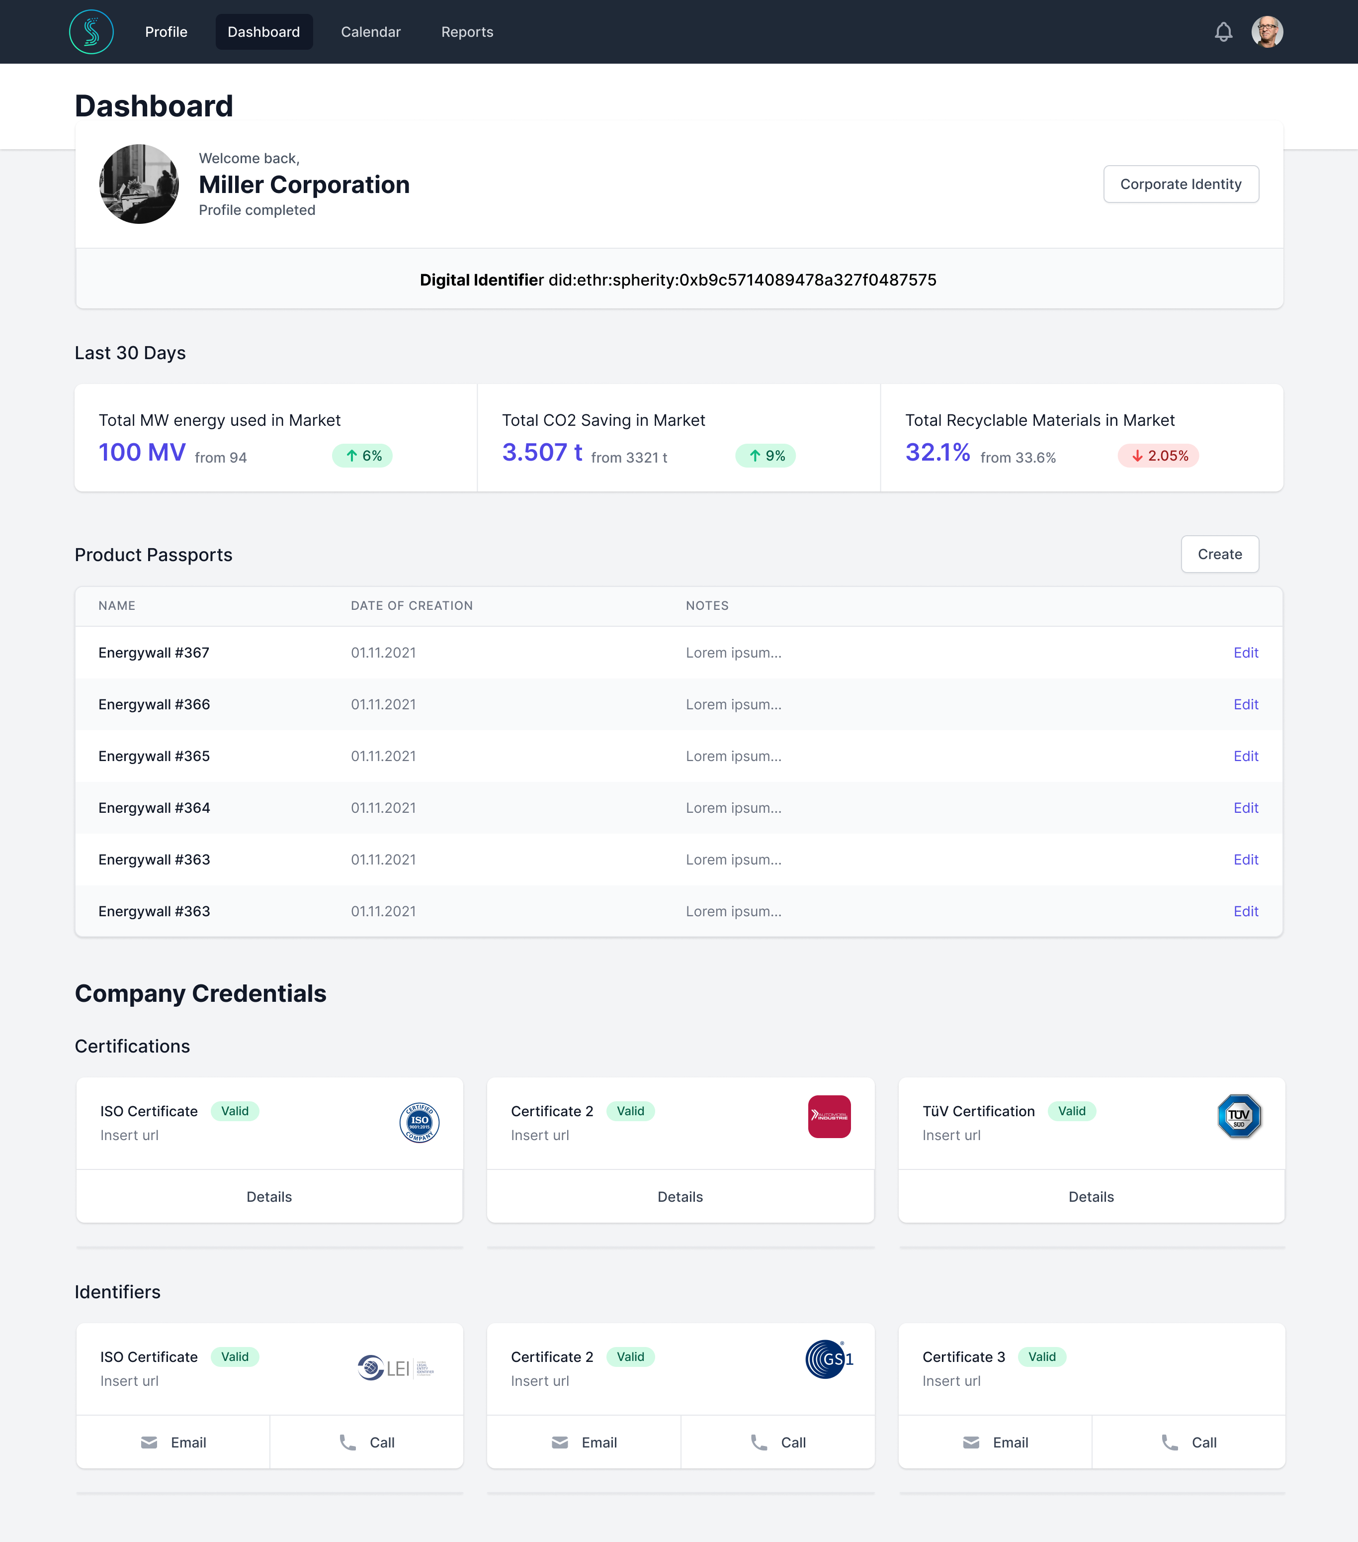Viewport: 1358px width, 1542px height.
Task: Click the 6% energy increase indicator
Action: coord(362,456)
